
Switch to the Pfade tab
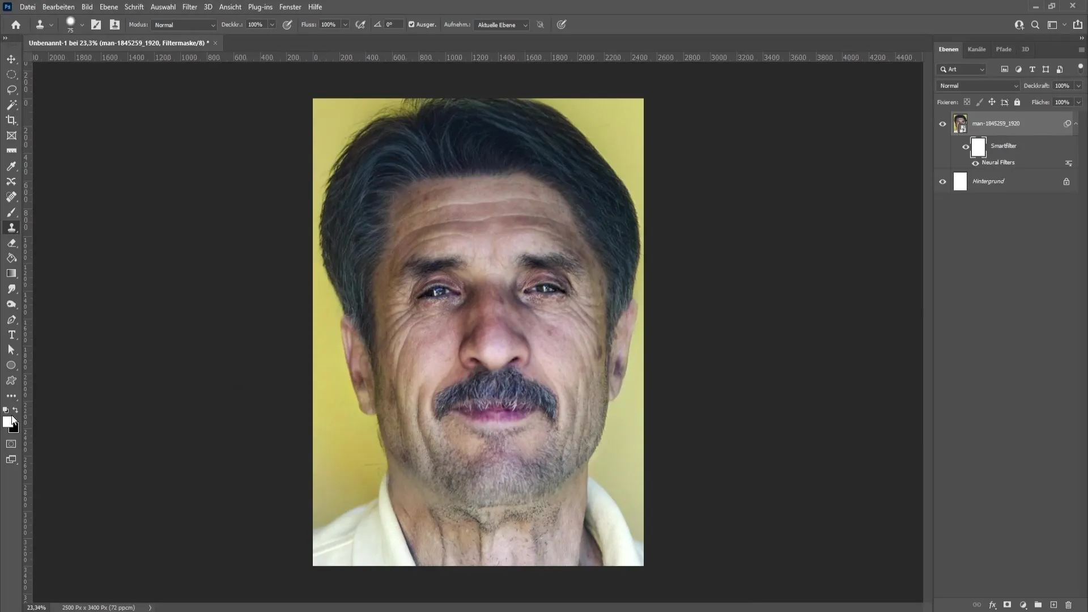point(1003,49)
